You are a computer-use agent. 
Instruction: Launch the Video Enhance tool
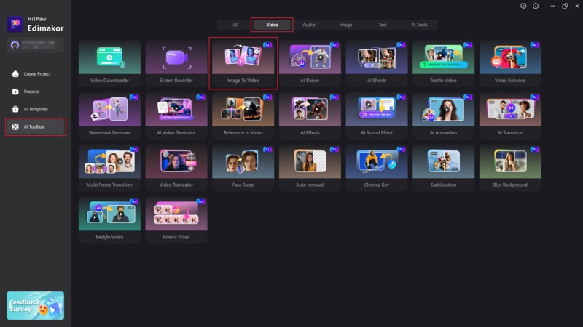510,63
